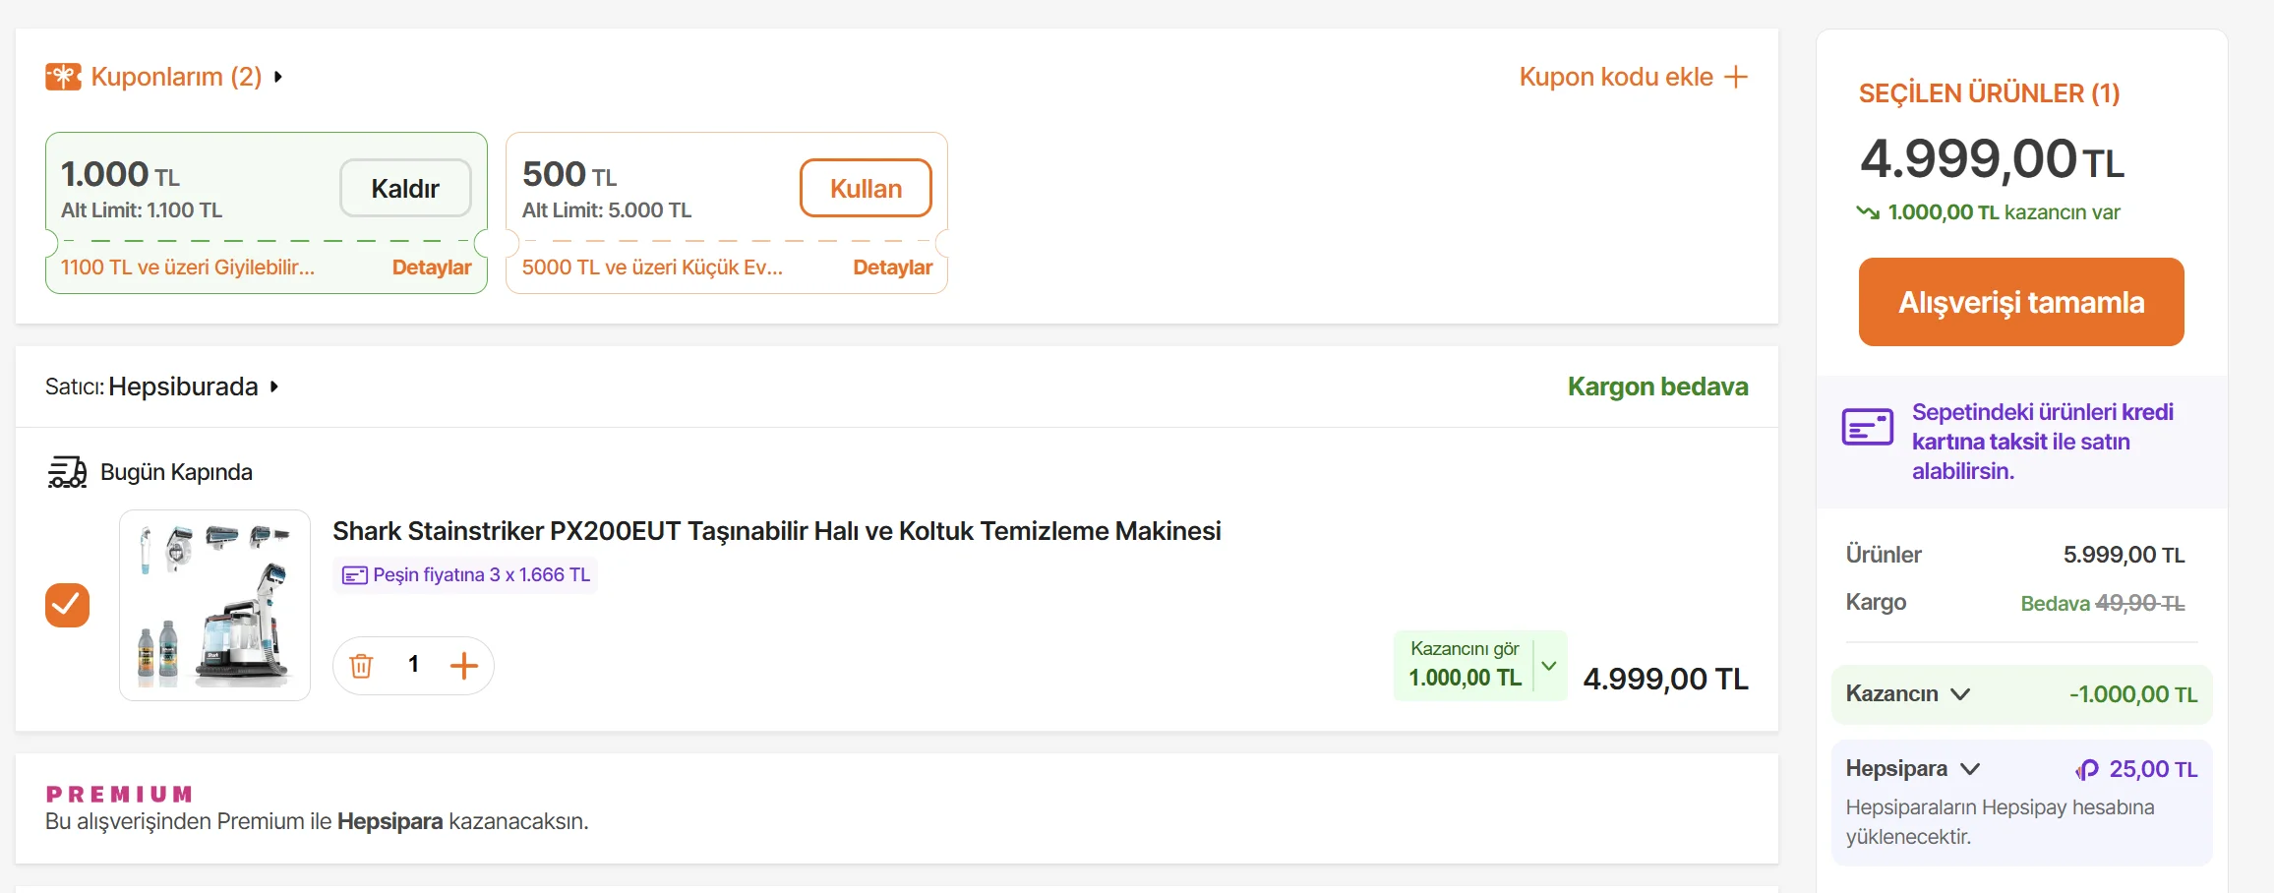Expand the Kazancın breakdown in order summary
This screenshot has height=893, width=2274.
click(x=1960, y=694)
